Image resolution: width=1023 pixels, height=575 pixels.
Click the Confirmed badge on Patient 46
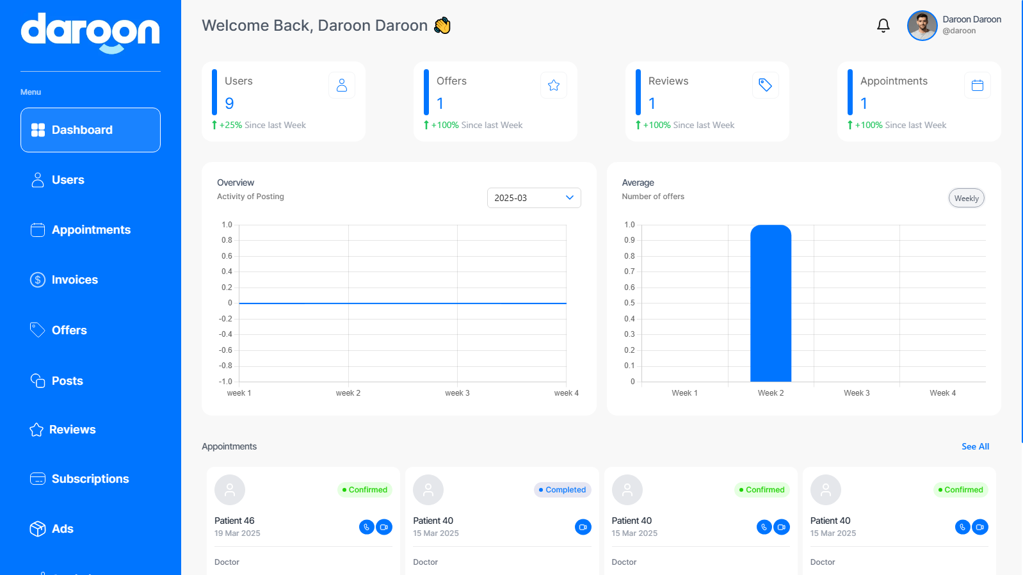(365, 490)
